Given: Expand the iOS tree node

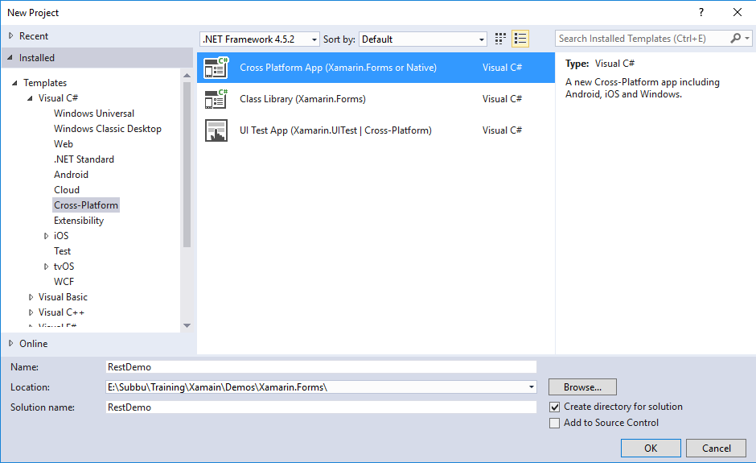Looking at the screenshot, I should tap(46, 236).
